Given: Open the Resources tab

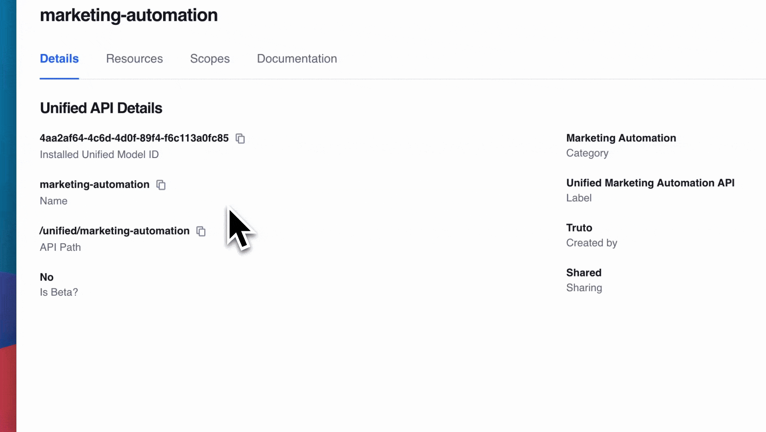Looking at the screenshot, I should coord(134,59).
